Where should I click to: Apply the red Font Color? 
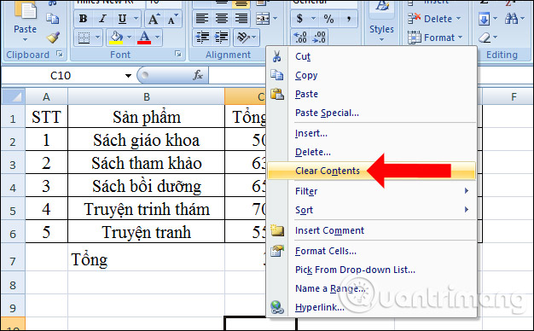tap(144, 38)
